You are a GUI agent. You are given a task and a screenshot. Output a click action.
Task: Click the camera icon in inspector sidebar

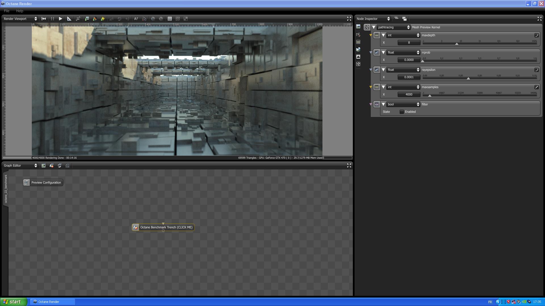coord(358,35)
